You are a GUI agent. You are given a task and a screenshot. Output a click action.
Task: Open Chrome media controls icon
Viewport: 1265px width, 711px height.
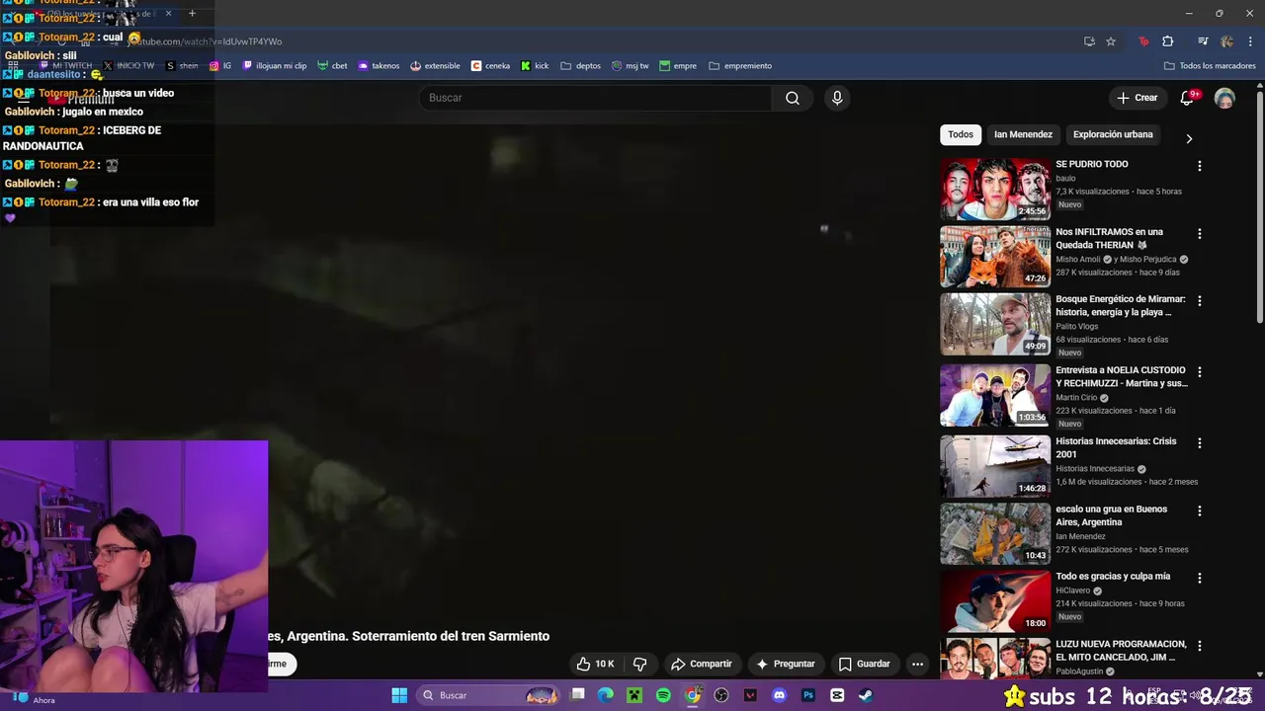coord(1203,41)
